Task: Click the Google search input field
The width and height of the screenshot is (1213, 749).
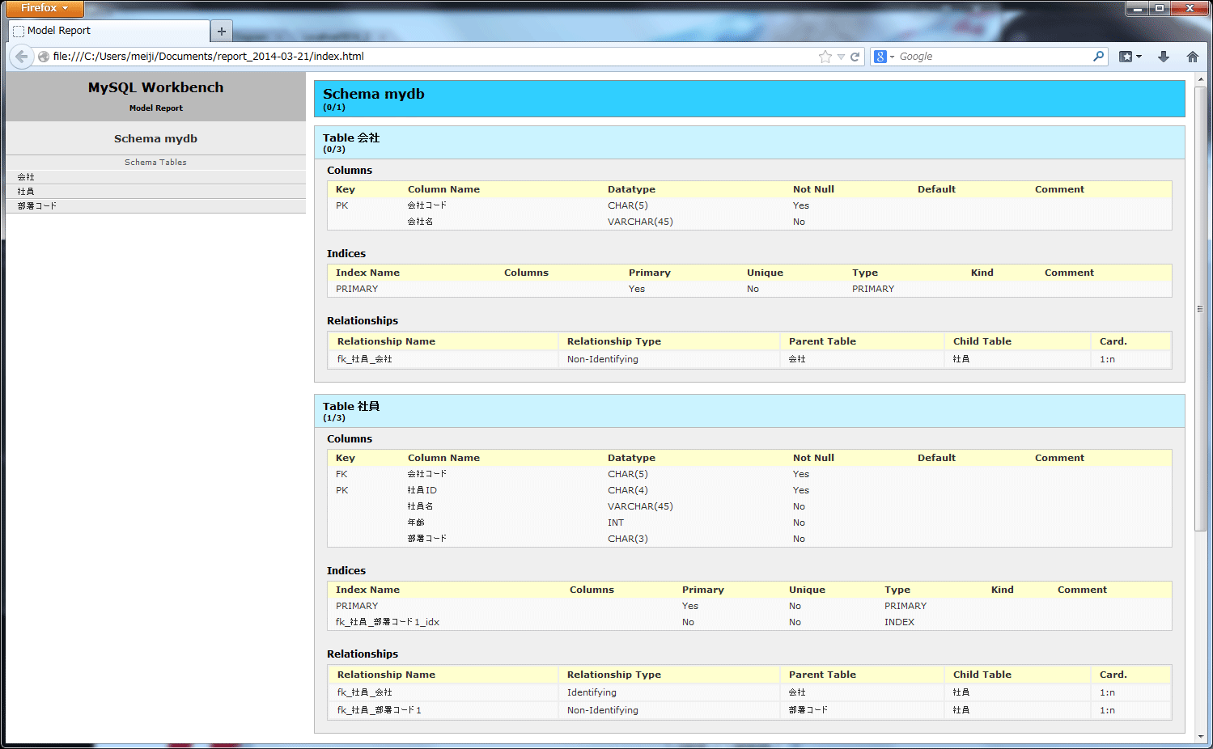Action: click(x=994, y=57)
